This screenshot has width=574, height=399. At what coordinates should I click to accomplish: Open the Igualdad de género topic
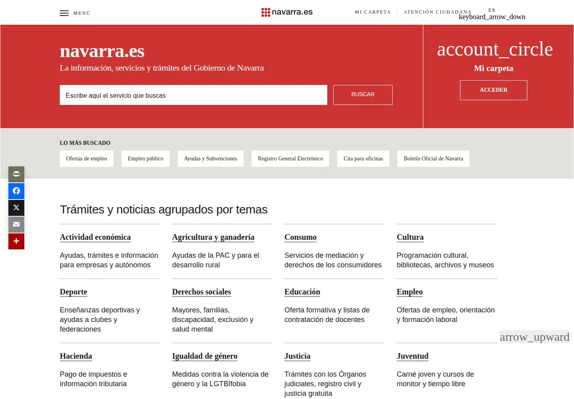[x=205, y=356]
